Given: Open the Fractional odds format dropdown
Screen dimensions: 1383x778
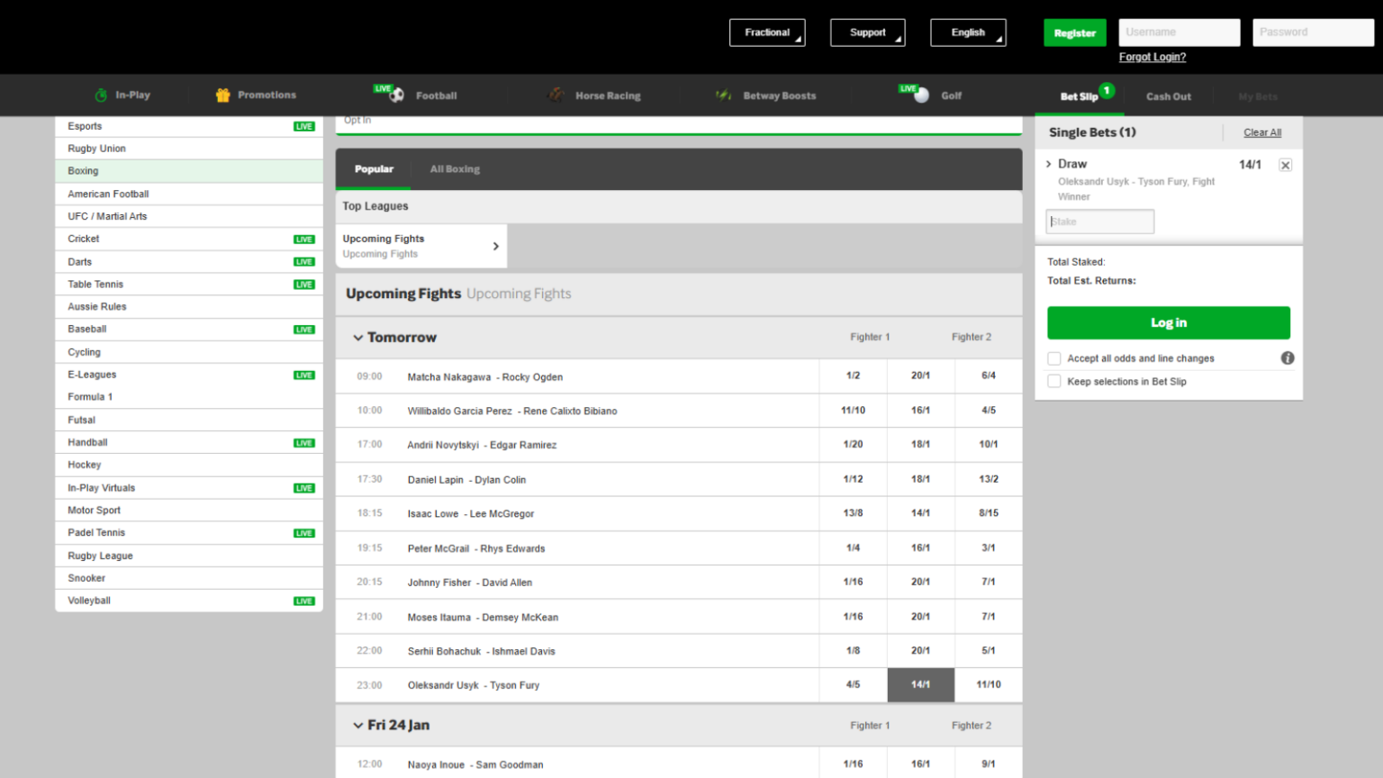Looking at the screenshot, I should point(767,32).
